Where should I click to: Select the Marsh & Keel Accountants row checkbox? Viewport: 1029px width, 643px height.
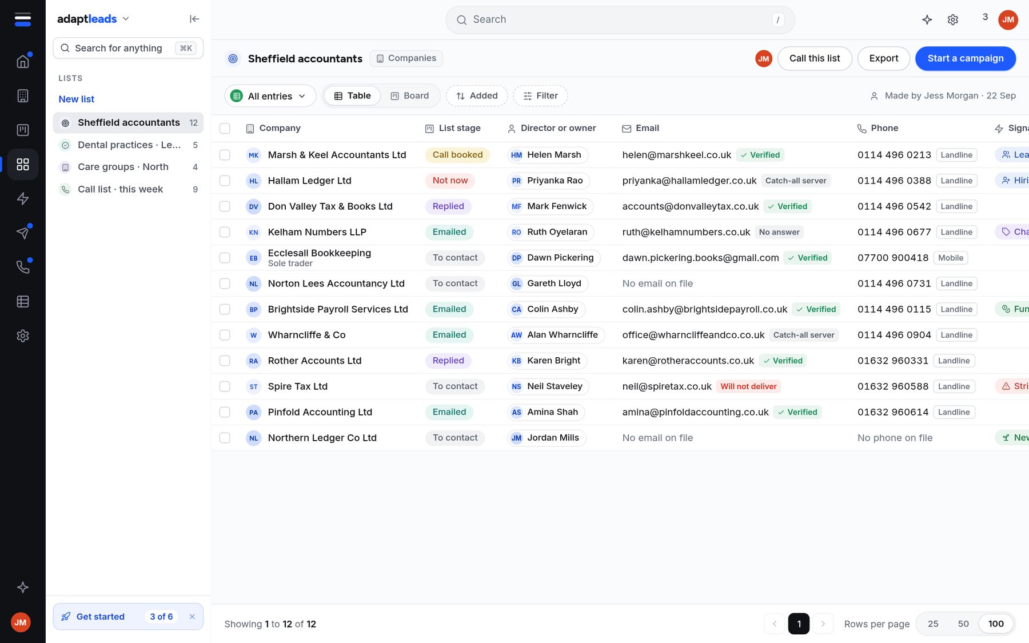pos(225,155)
